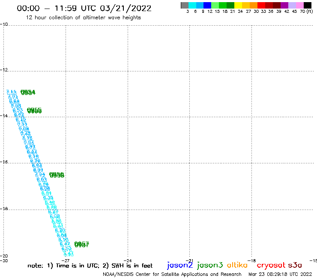
Task: Click the NOAA/NESDIS Center for Satellite Applications credit
Action: click(172, 275)
